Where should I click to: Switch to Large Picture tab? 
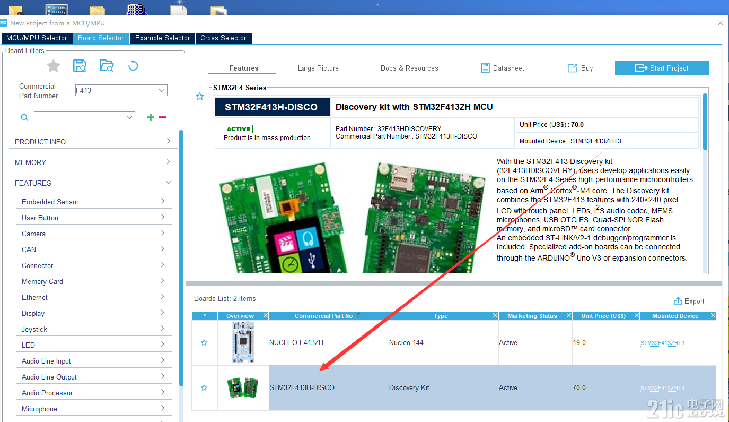[x=318, y=68]
